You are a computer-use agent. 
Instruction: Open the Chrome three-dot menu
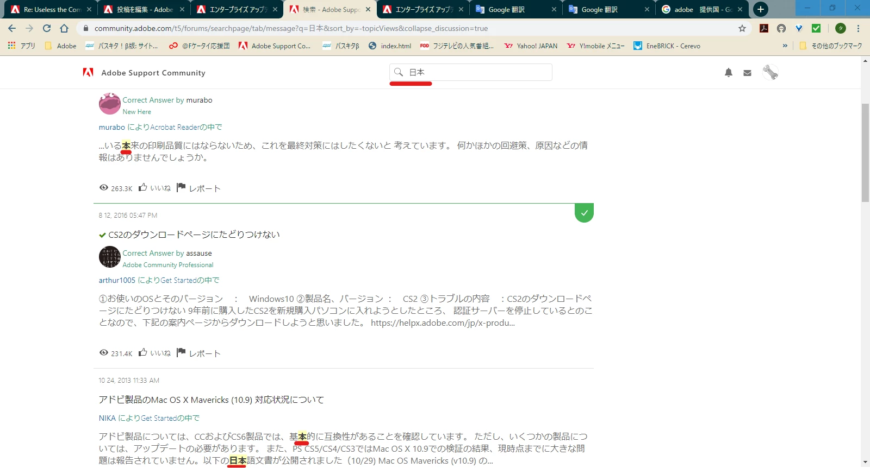click(858, 28)
